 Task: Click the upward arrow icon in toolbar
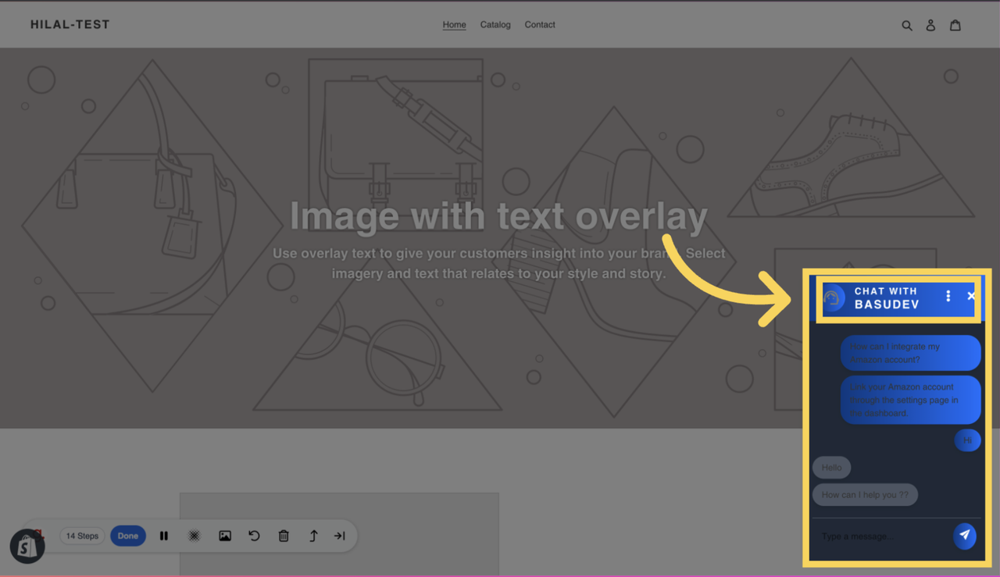313,536
